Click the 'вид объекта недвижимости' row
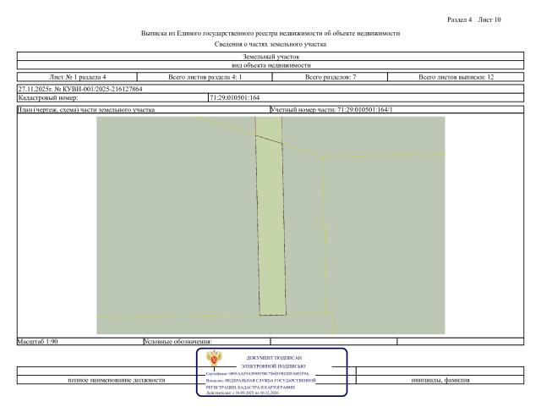The width and height of the screenshot is (541, 418). (x=270, y=65)
